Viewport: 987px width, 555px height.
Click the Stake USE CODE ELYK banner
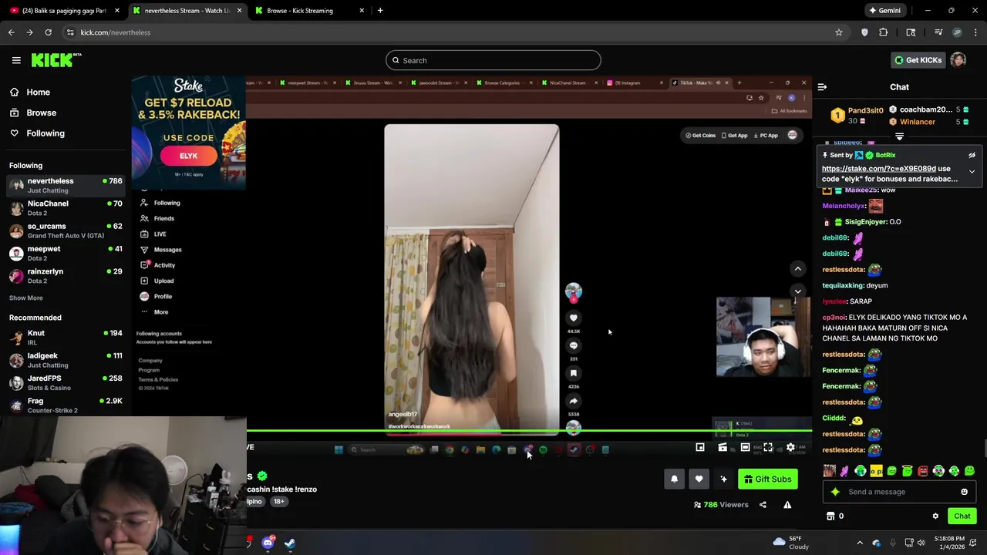[x=189, y=133]
